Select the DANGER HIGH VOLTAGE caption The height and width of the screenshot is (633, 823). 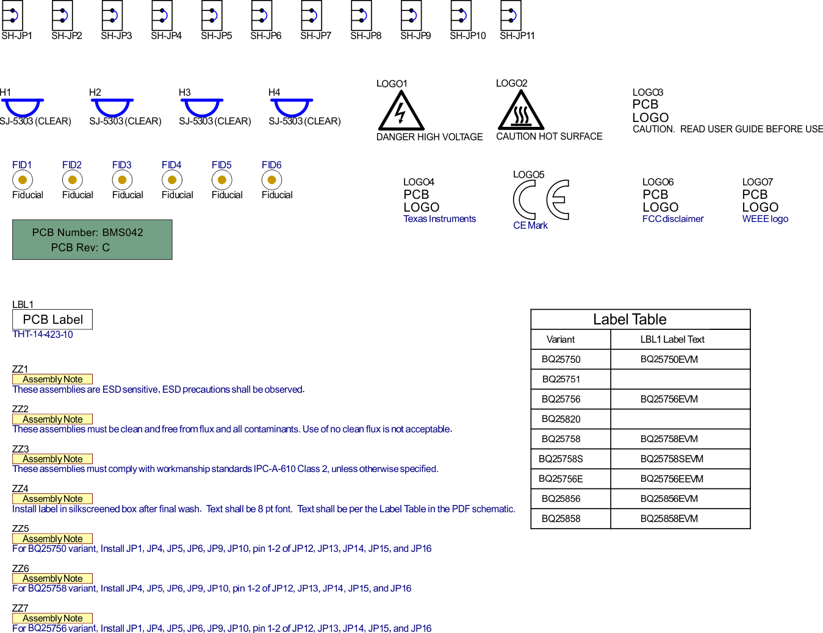(429, 137)
